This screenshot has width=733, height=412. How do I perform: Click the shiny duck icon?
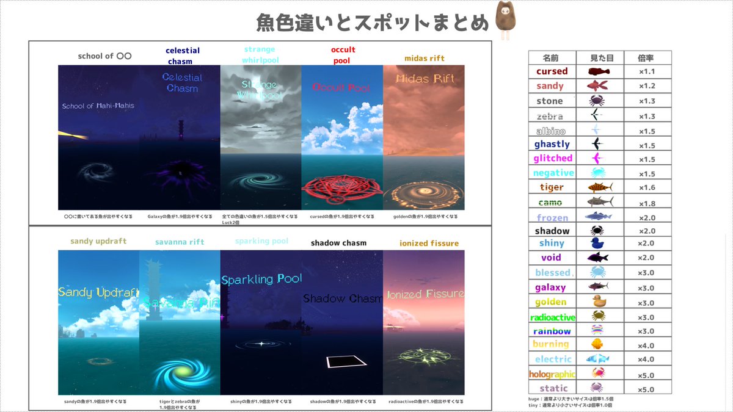pos(599,244)
